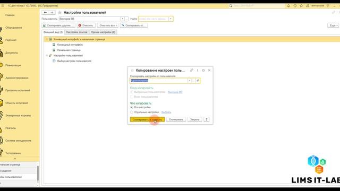This screenshot has width=340, height=191.
Task: Open the main hamburger menu
Action: (x=3, y=6)
